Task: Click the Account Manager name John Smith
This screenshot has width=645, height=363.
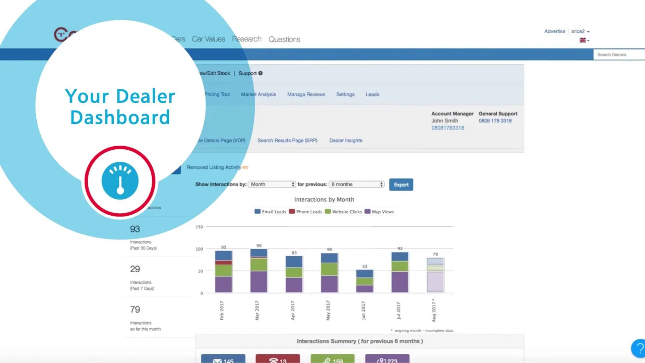Action: (x=445, y=121)
